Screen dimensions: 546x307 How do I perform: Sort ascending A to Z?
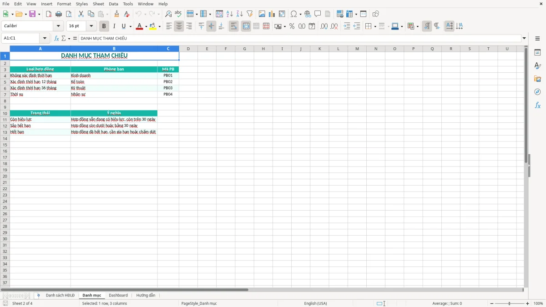point(229,14)
